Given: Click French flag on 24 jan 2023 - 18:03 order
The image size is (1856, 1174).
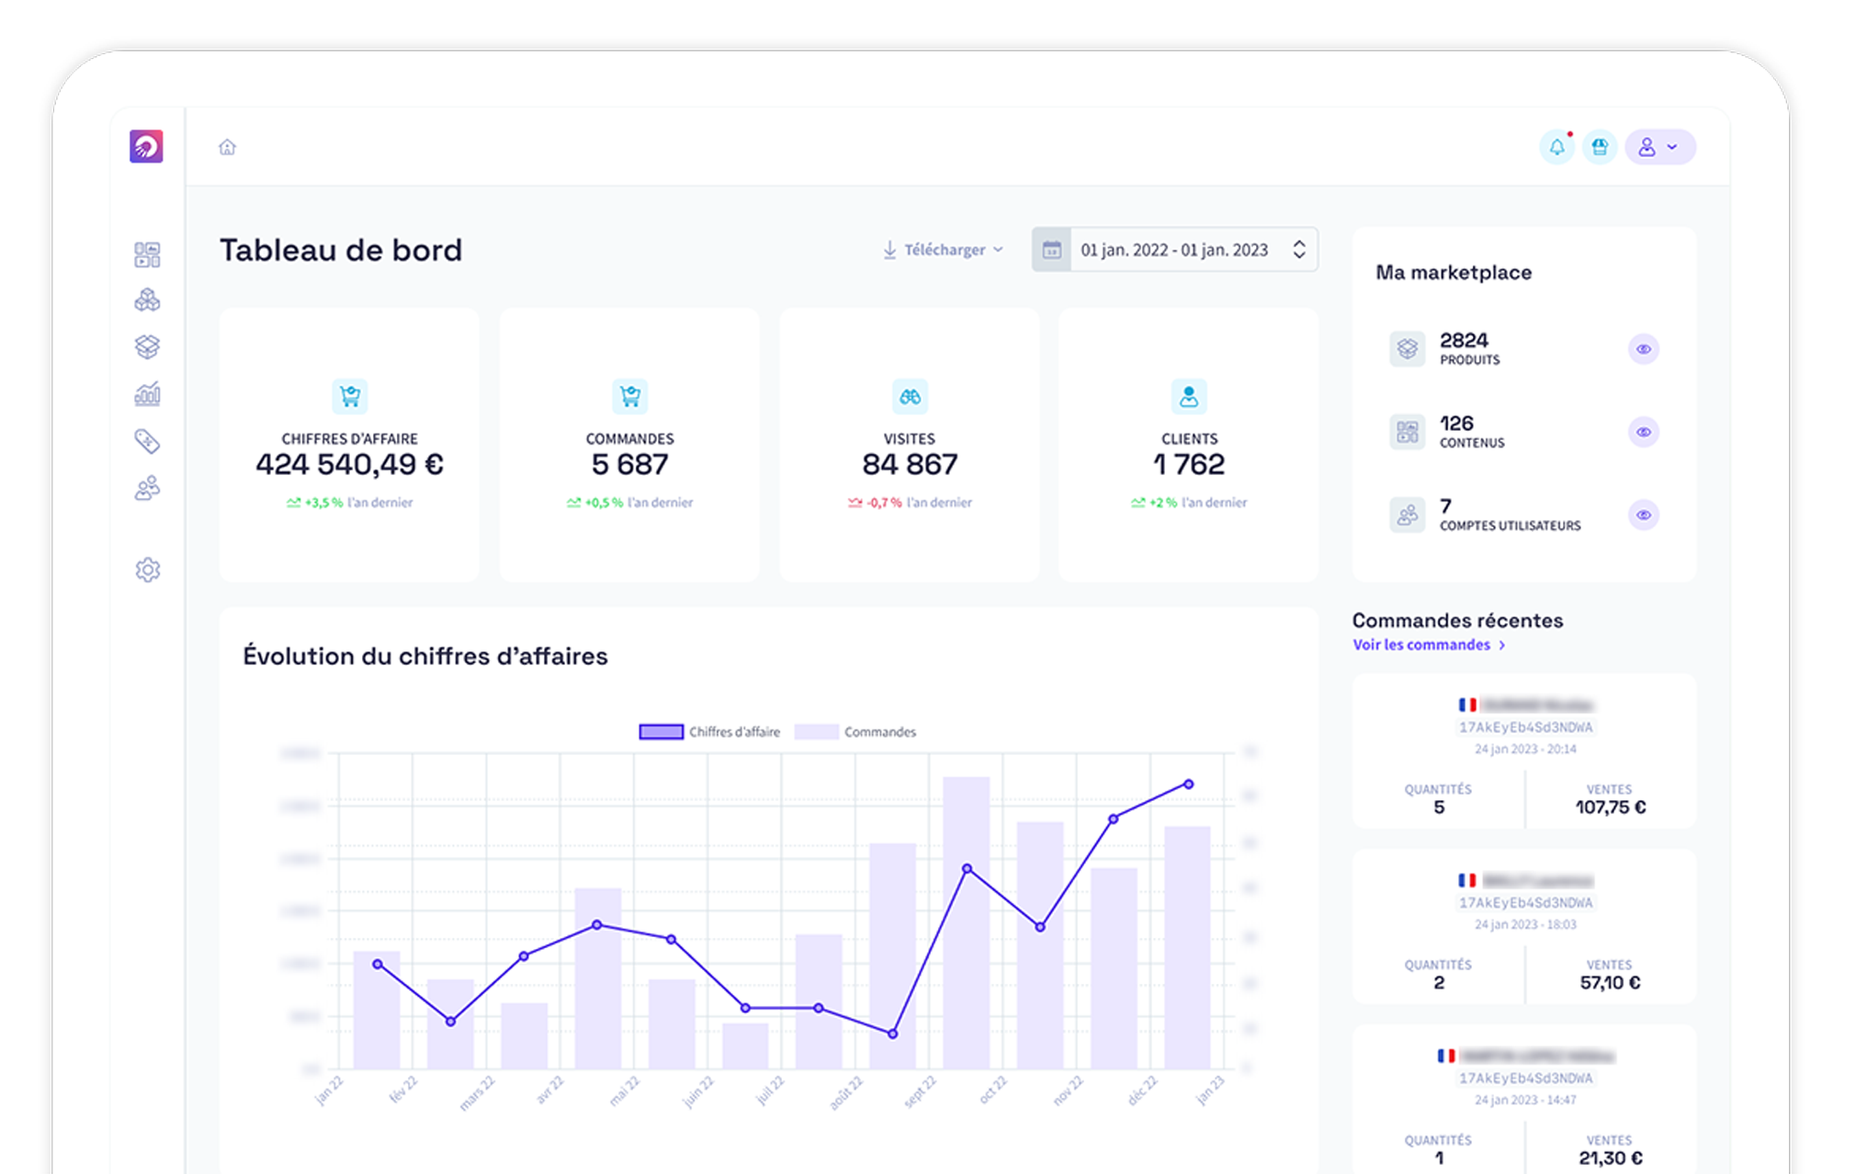Looking at the screenshot, I should pos(1467,880).
